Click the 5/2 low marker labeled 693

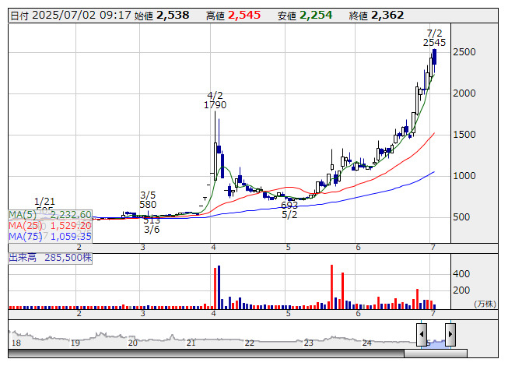[x=290, y=206]
